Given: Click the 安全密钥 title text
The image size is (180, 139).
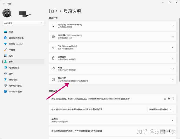Looking at the screenshot, I should pyautogui.click(x=62, y=57).
